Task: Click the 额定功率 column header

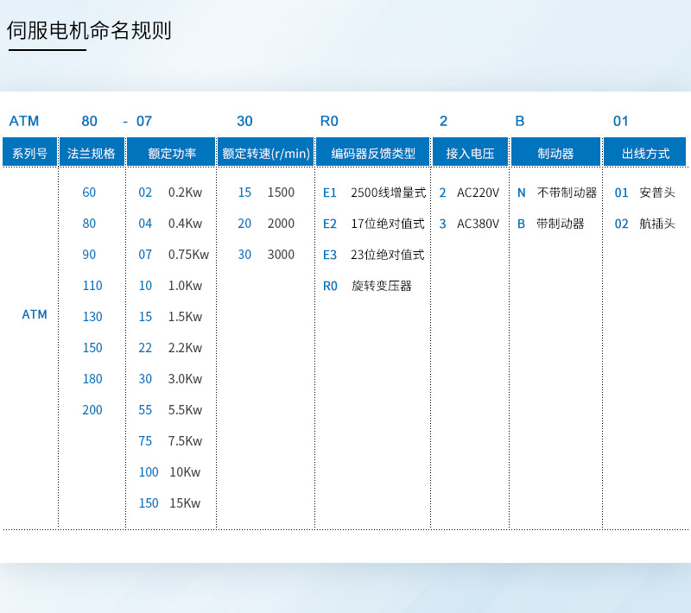Action: 171,154
